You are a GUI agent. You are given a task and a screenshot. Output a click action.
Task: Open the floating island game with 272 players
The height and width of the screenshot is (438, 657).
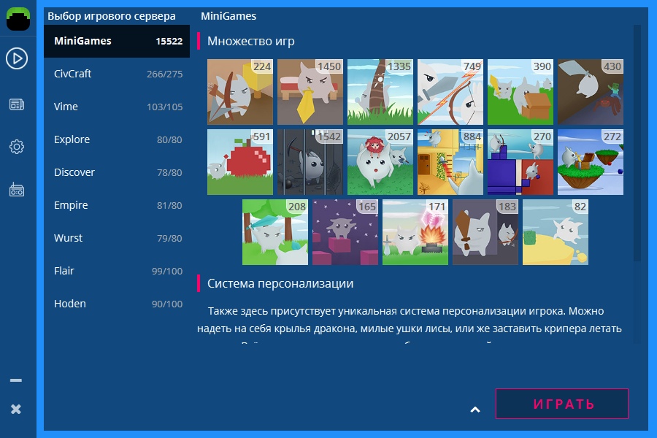(x=591, y=162)
